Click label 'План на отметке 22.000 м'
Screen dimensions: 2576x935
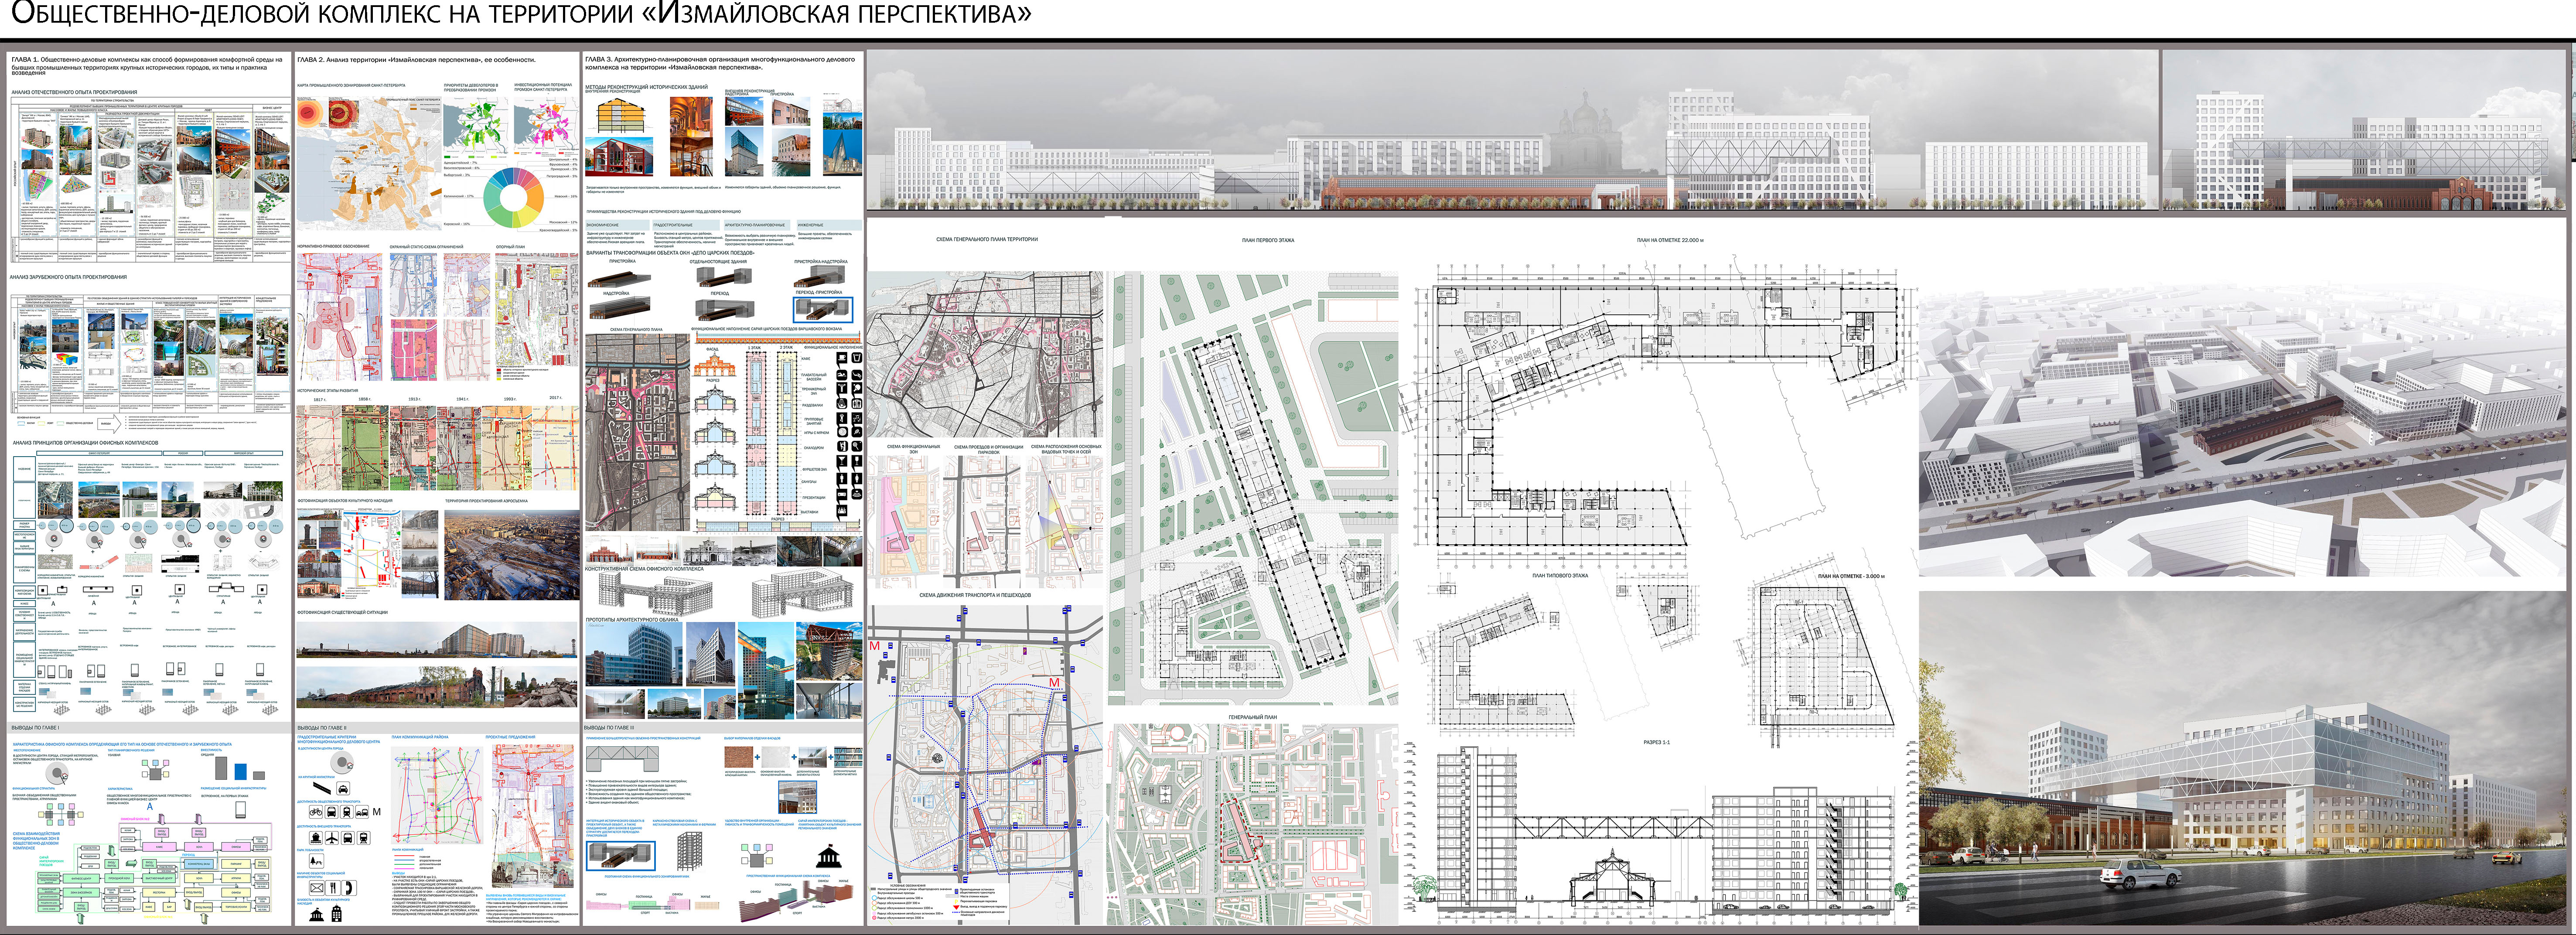(x=1670, y=241)
